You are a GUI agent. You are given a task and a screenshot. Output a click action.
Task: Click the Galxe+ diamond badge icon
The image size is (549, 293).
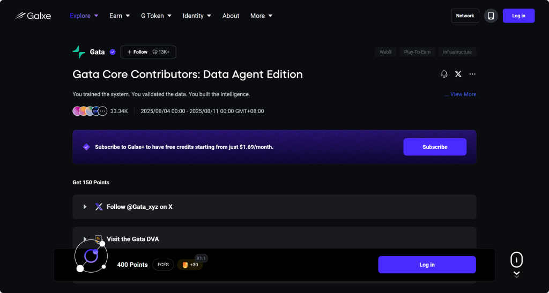click(86, 147)
